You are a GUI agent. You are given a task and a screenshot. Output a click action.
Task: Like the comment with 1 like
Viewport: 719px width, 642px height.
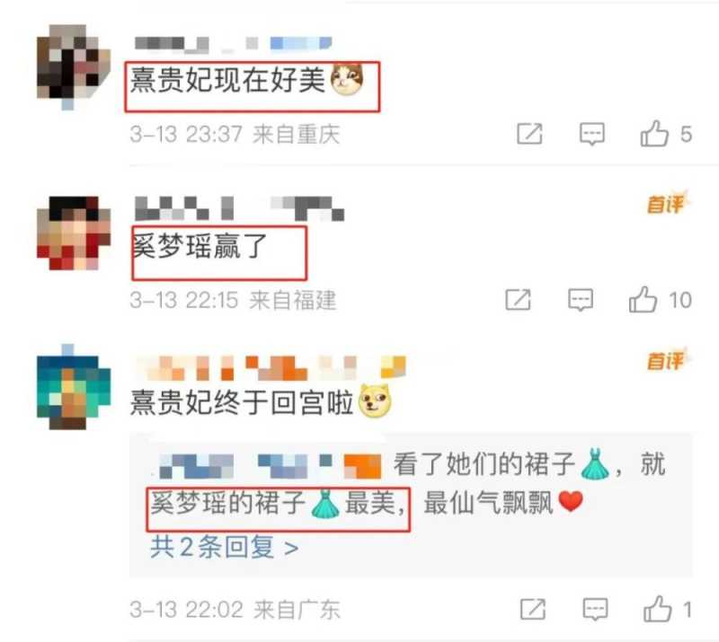pyautogui.click(x=658, y=609)
